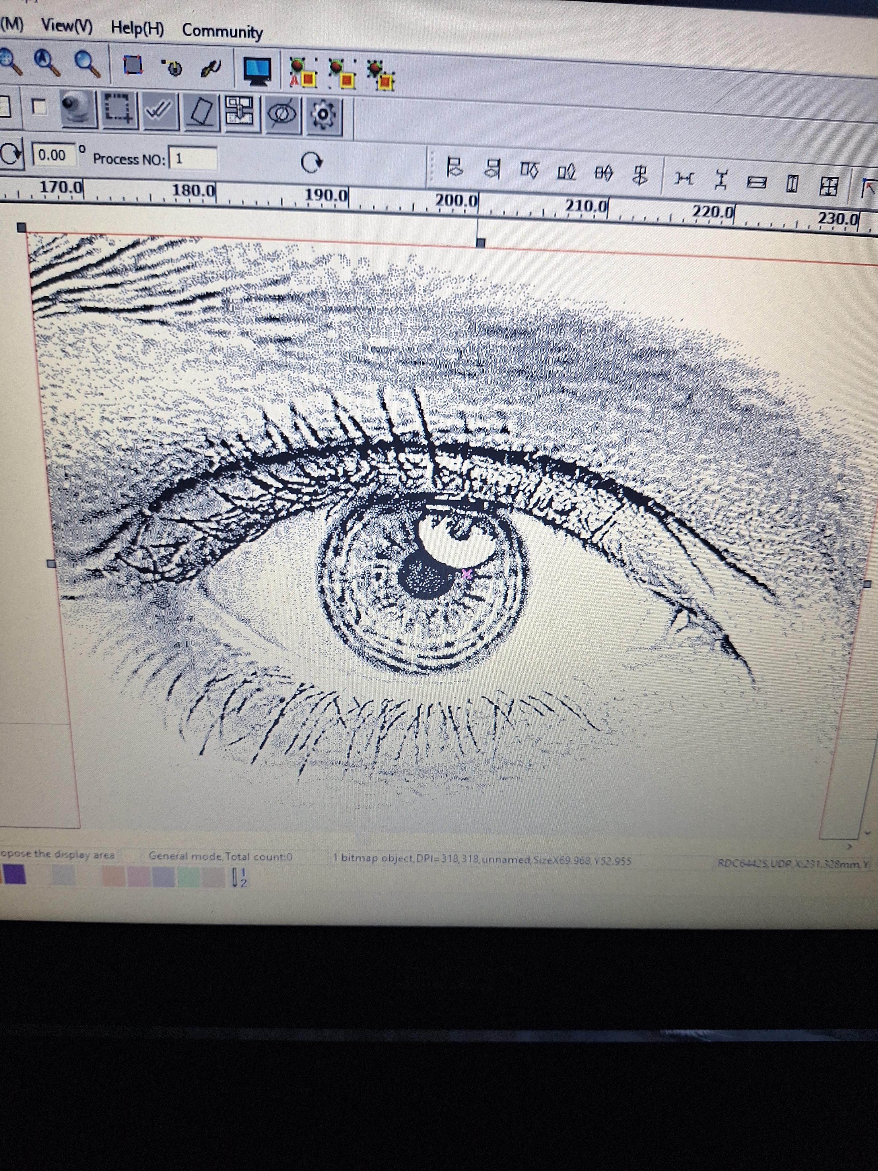Click the align bottom icon
The image size is (878, 1171).
[566, 172]
